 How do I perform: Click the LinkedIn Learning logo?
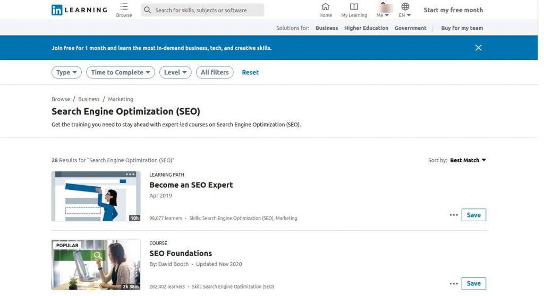(x=80, y=10)
